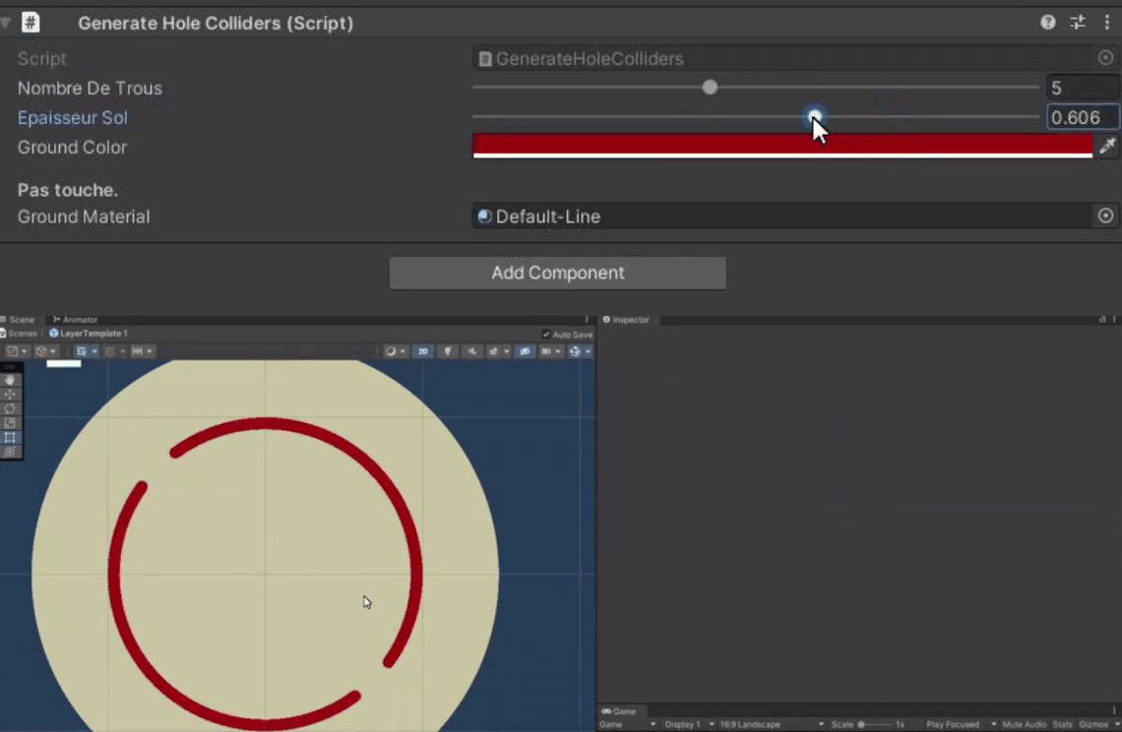Viewport: 1122px width, 732px height.
Task: Open the lower Inspector panel options menu
Action: [x=1114, y=319]
